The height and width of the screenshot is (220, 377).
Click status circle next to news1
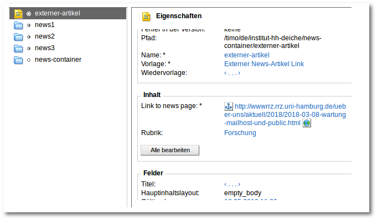pos(29,25)
